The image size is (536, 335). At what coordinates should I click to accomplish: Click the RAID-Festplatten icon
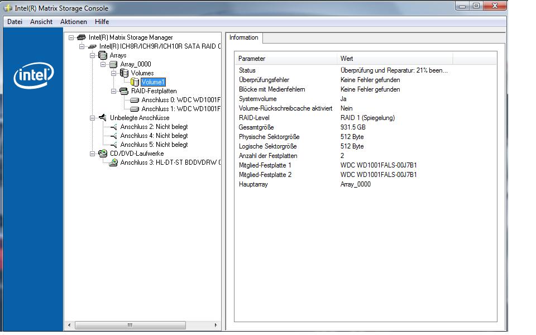coord(124,91)
